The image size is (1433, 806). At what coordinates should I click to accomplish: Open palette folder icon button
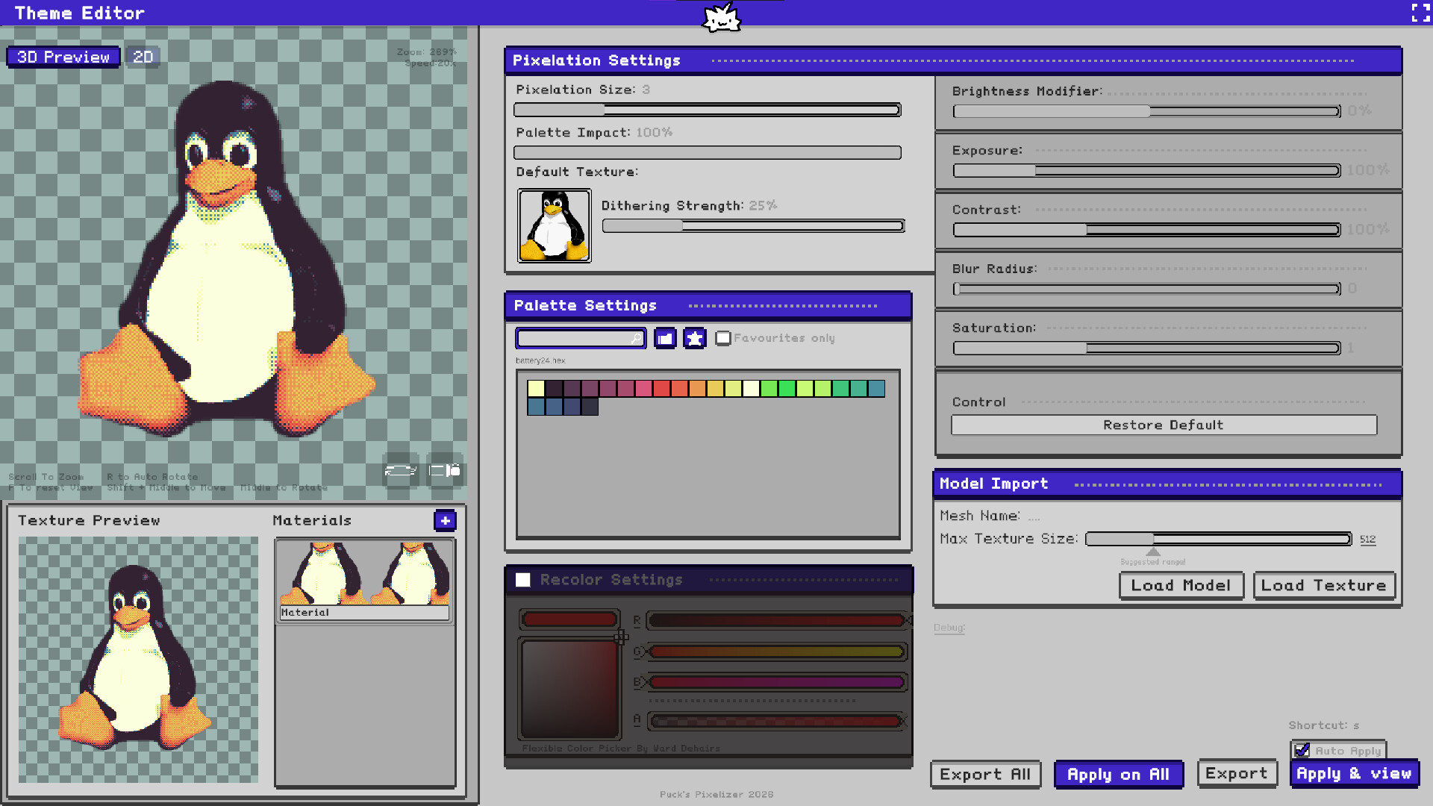coord(665,338)
